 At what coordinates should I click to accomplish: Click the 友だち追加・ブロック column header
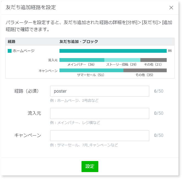(x=79, y=41)
